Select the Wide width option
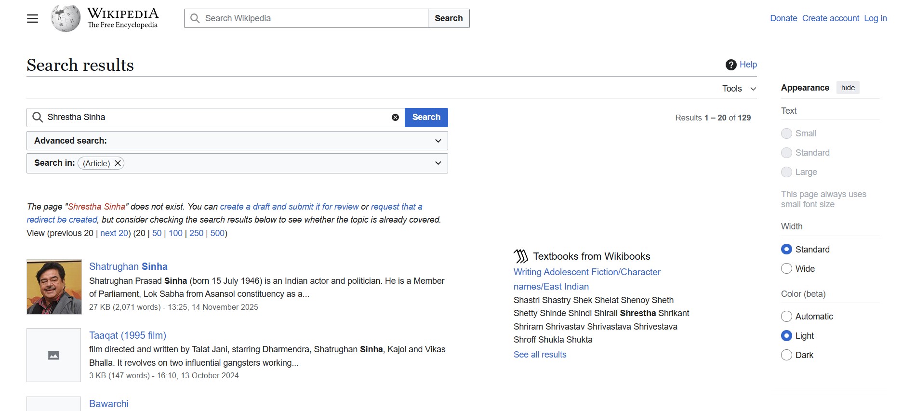 [786, 268]
